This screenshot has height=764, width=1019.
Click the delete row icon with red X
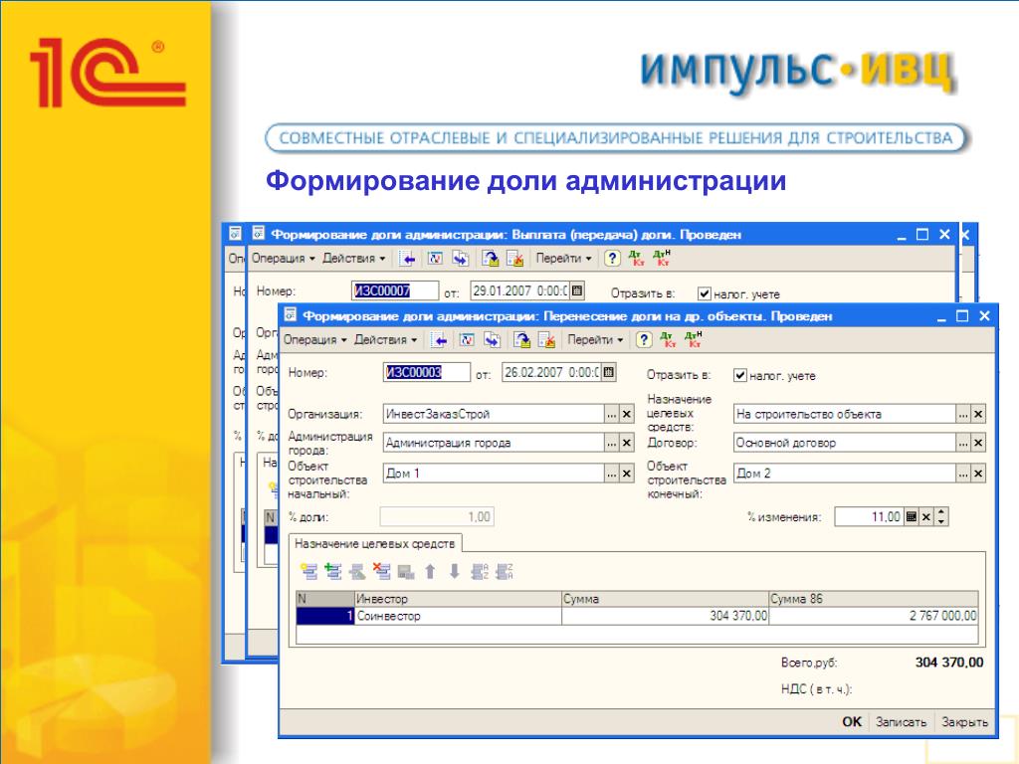(381, 572)
